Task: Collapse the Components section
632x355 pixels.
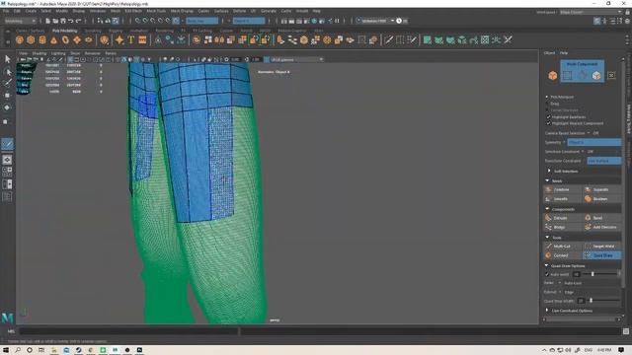Action: pyautogui.click(x=547, y=209)
